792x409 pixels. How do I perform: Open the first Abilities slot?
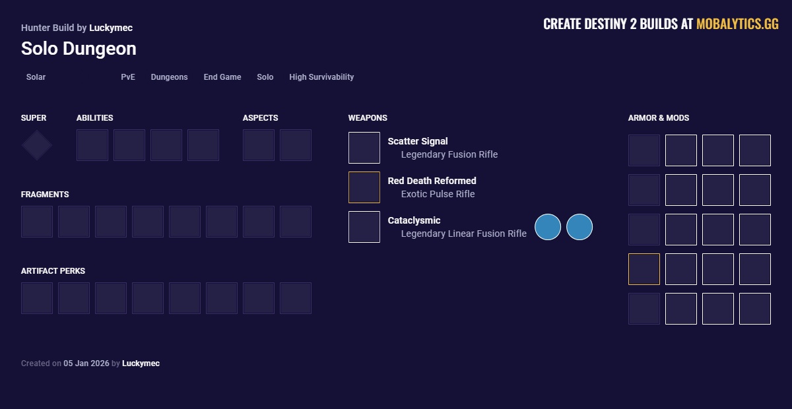pyautogui.click(x=92, y=144)
